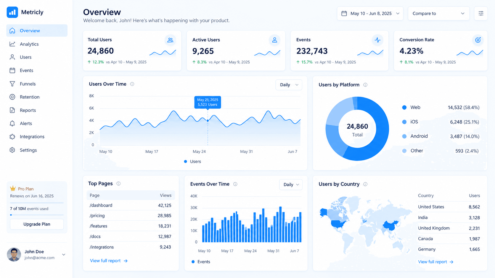Expand the Compare to dropdown
This screenshot has height=278, width=495.
click(x=438, y=13)
